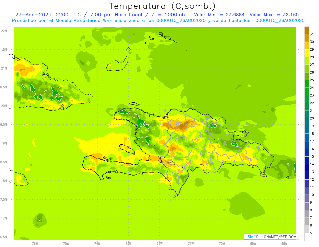Click the title 'Temperatura (C,somb.)'

coord(162,6)
